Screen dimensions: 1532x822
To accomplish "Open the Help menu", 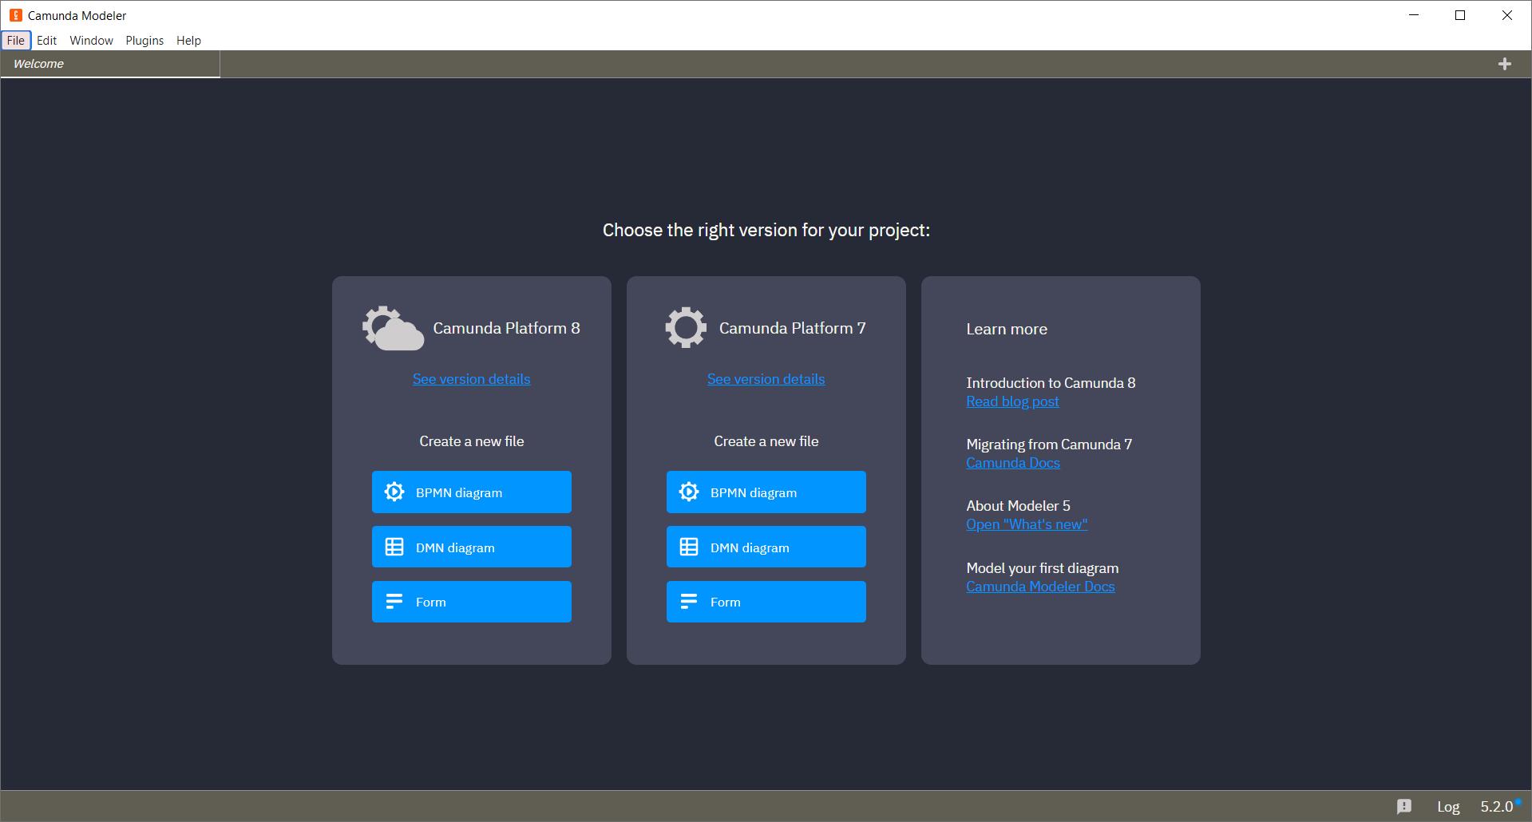I will (x=188, y=41).
